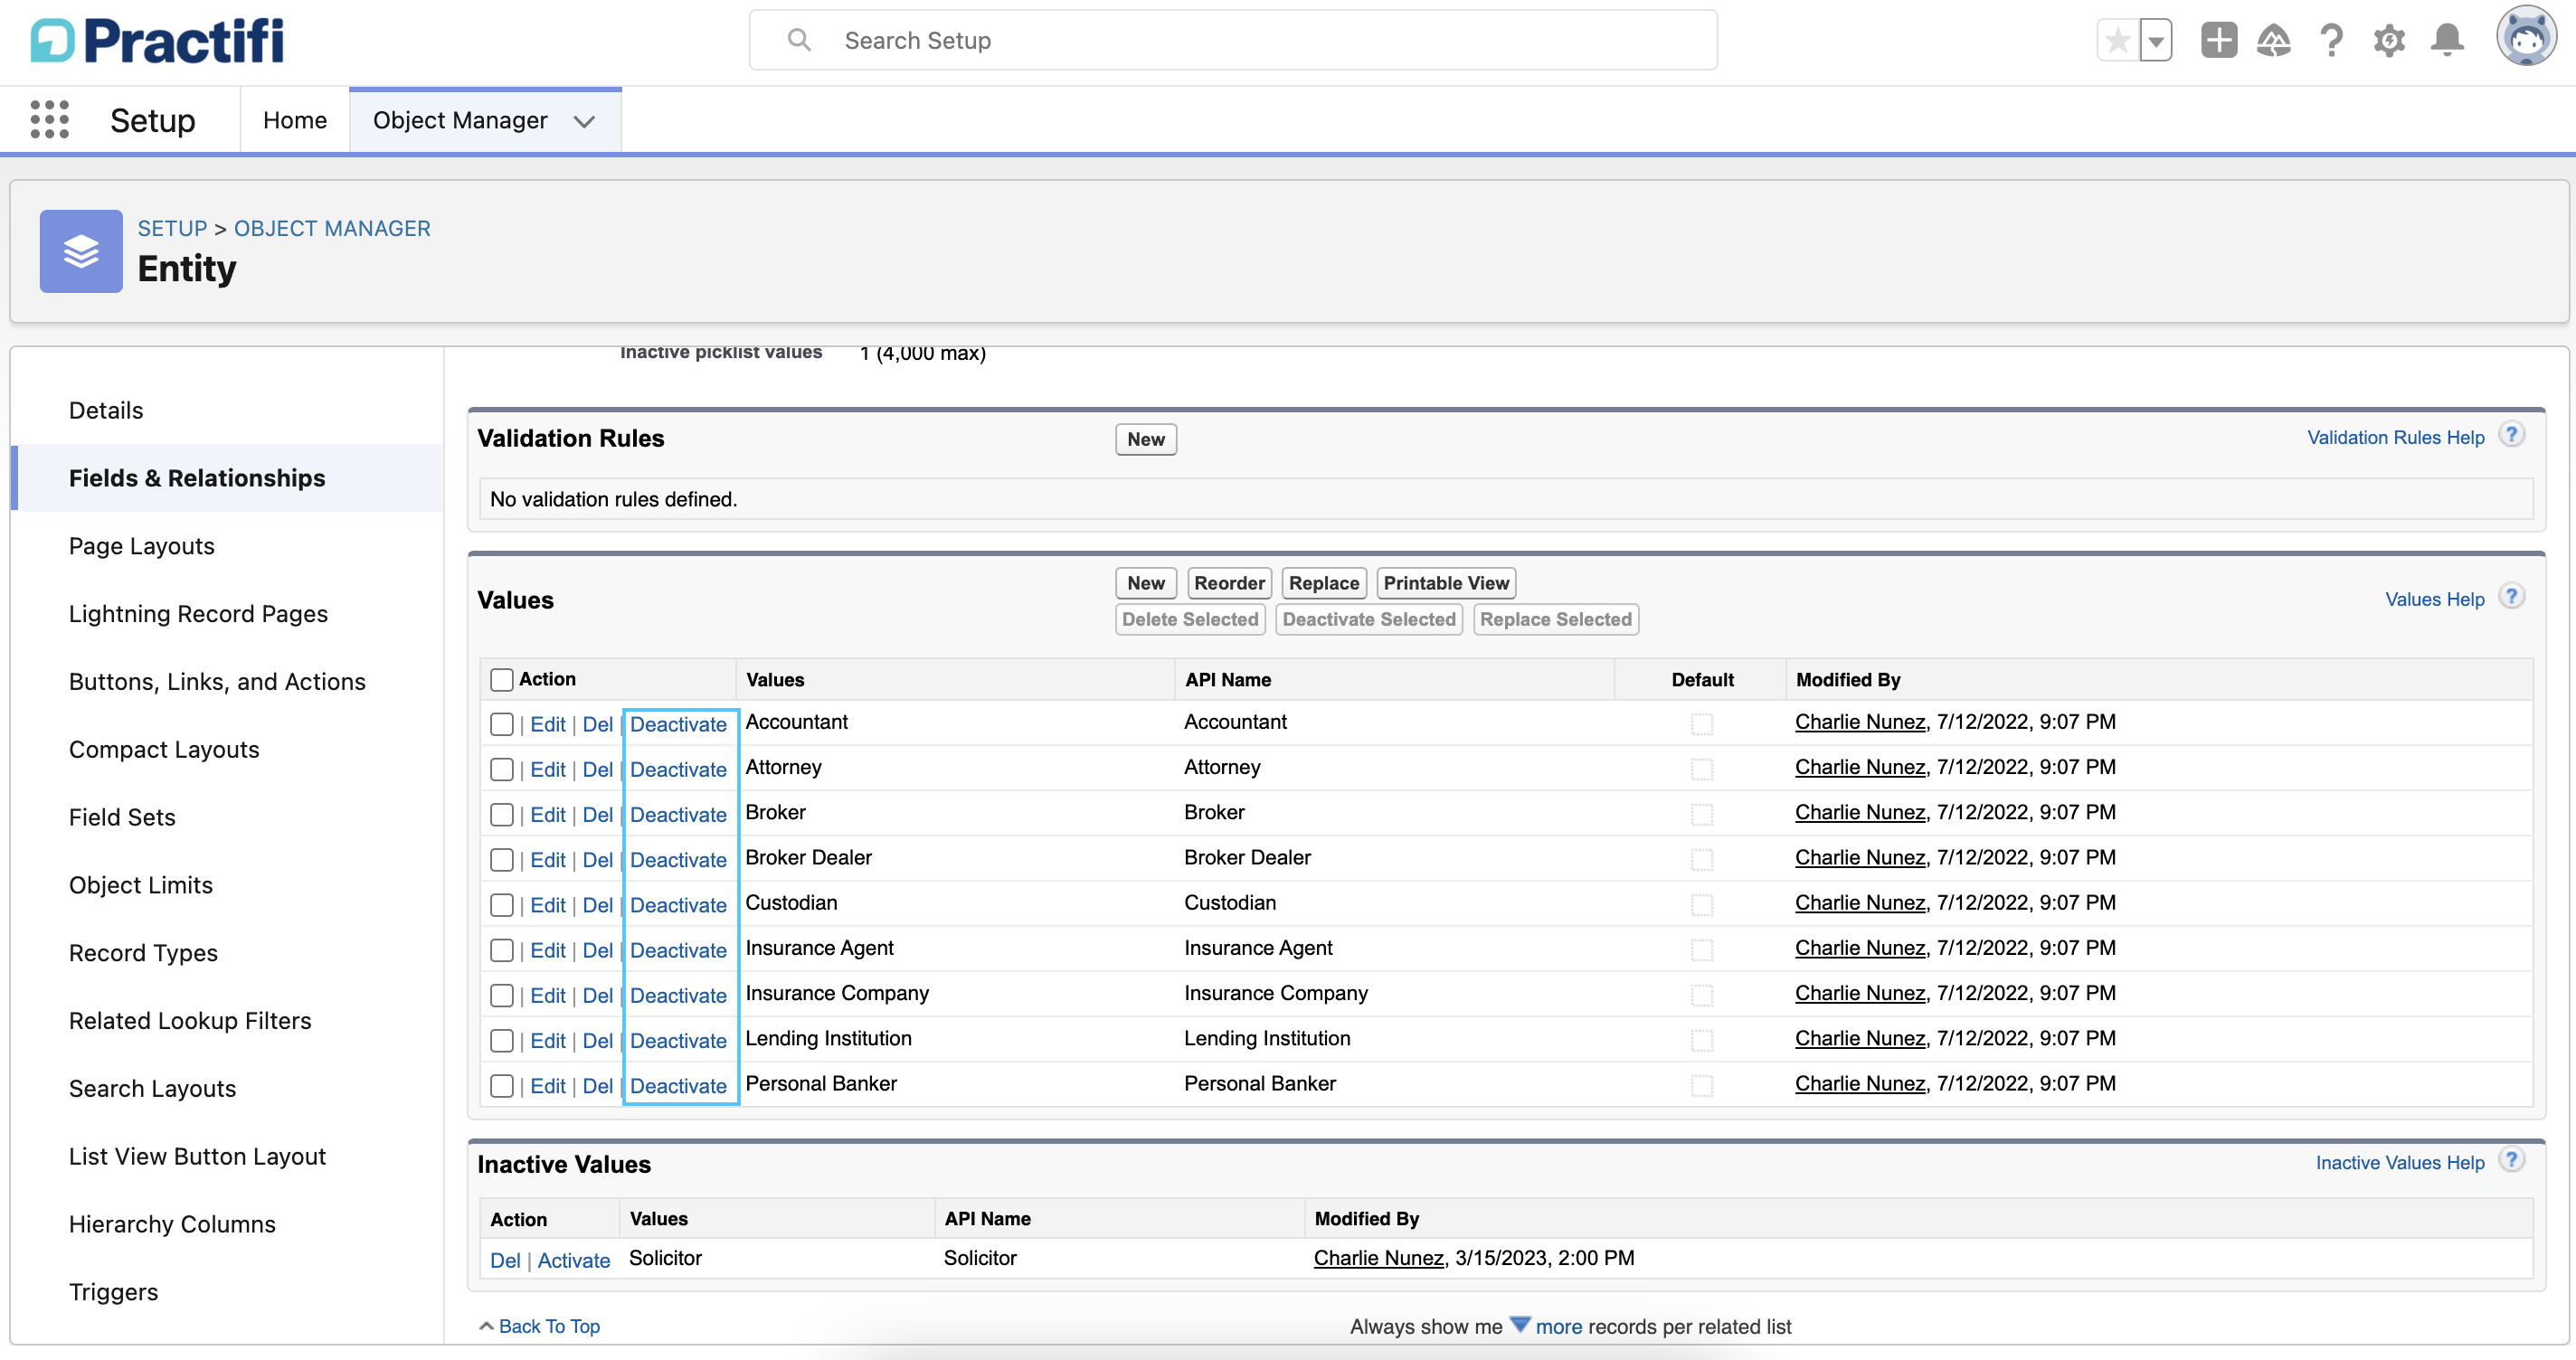The width and height of the screenshot is (2576, 1360).
Task: Check the Personal Banker row checkbox
Action: click(502, 1086)
